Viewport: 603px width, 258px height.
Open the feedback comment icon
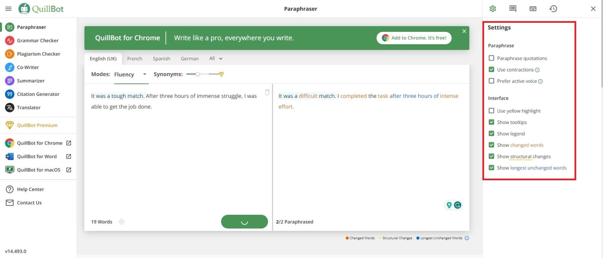click(513, 9)
